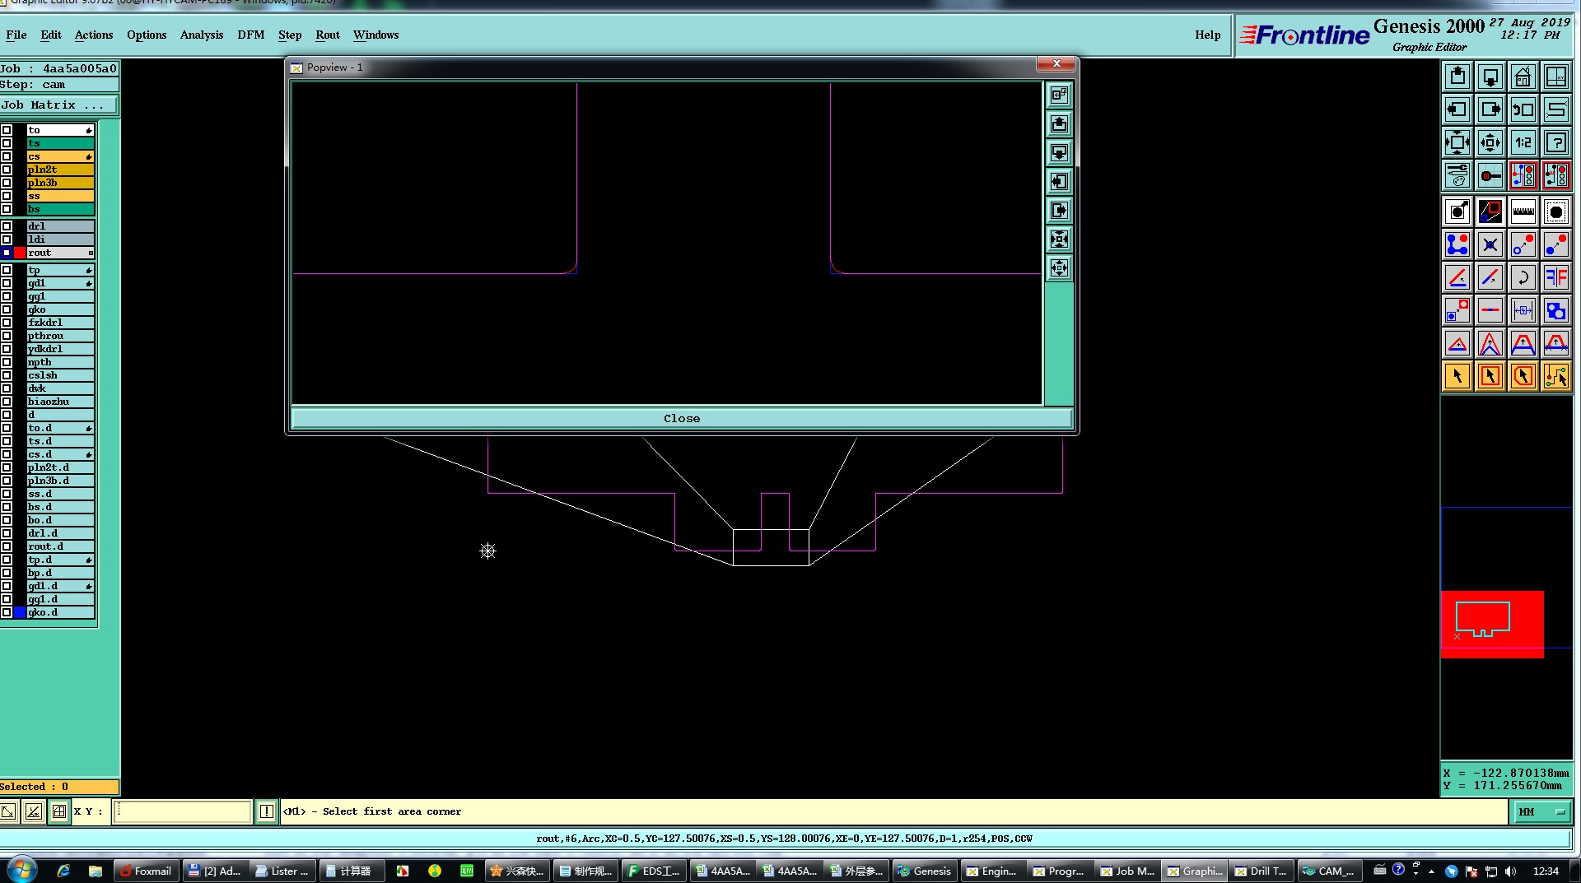Click the Home view house icon
The height and width of the screenshot is (883, 1581).
1523,77
